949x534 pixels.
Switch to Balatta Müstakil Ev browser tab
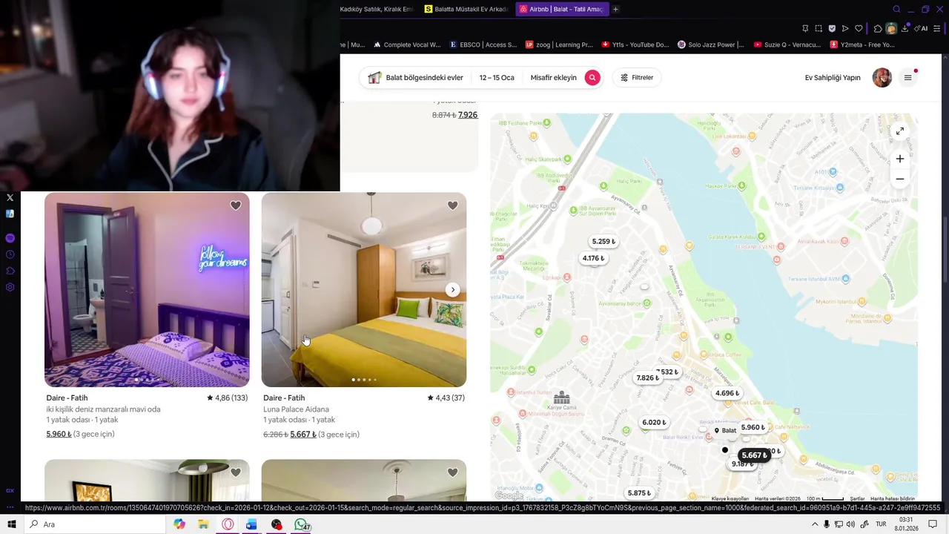[x=466, y=9]
